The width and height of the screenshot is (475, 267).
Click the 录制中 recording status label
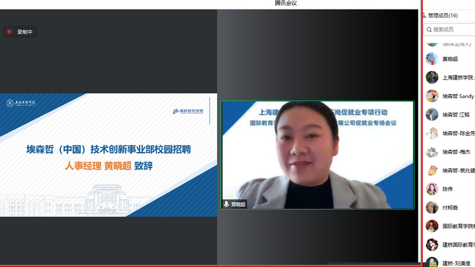[24, 32]
